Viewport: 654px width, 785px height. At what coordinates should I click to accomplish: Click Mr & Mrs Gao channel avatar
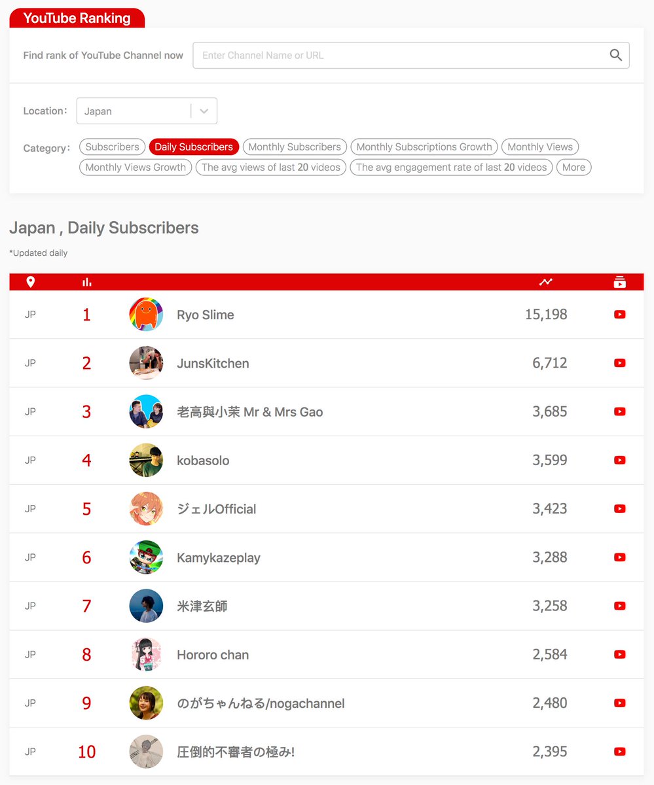click(146, 411)
